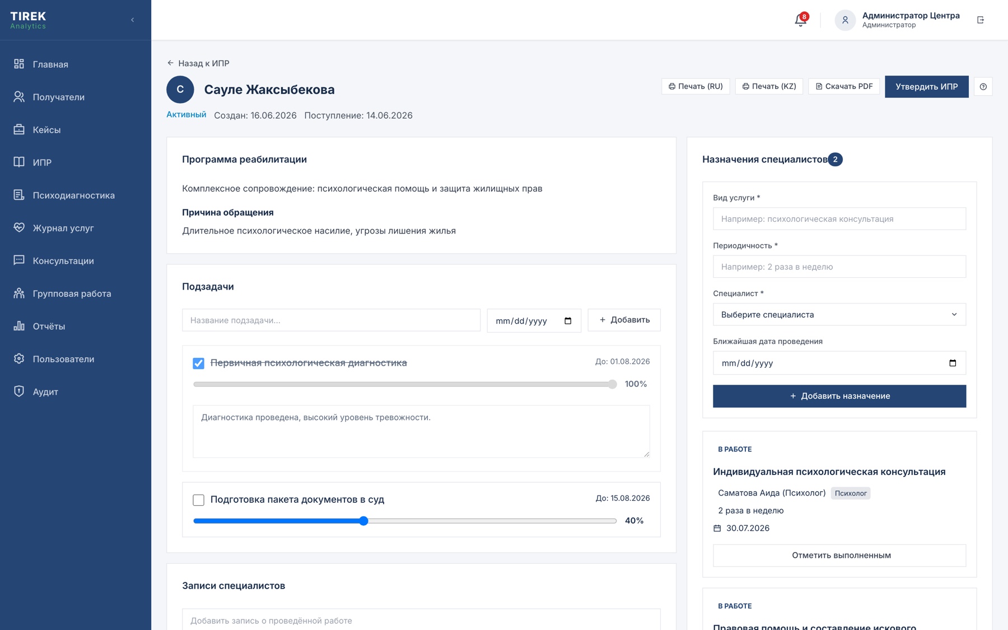
Task: Click the Отчёты bar chart icon
Action: (x=19, y=325)
